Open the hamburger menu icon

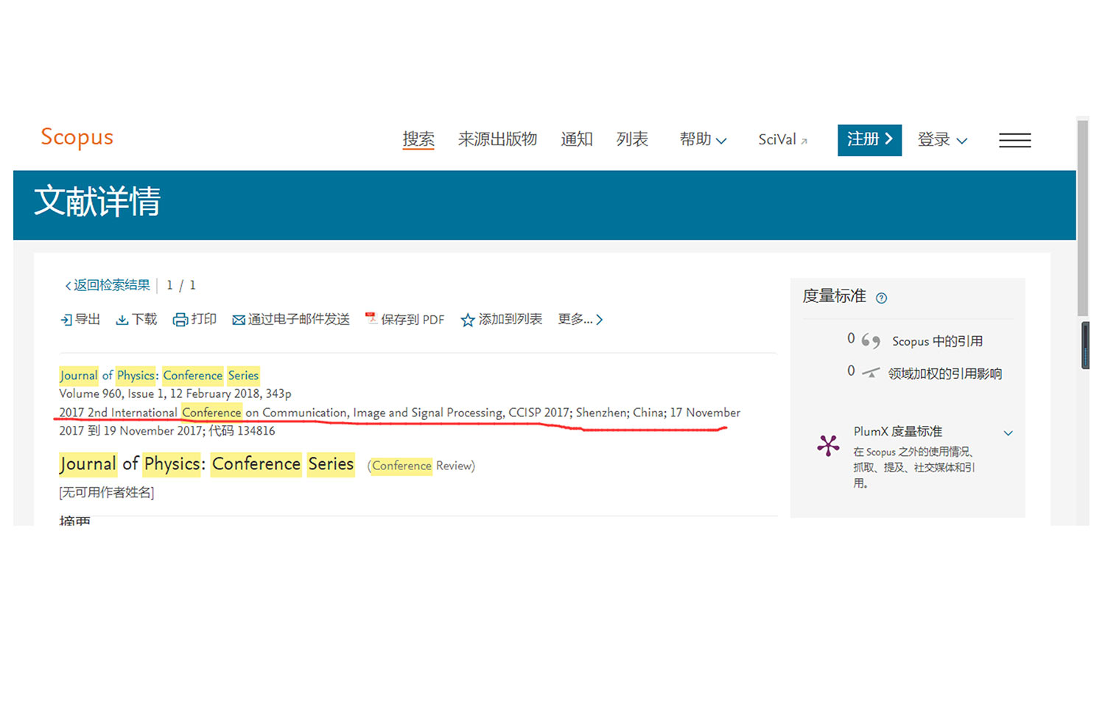(x=1014, y=140)
